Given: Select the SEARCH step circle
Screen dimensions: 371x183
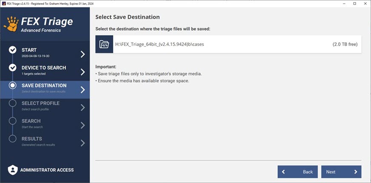Looking at the screenshot, I should click(13, 121).
